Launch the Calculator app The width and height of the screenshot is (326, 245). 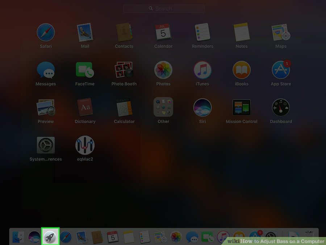tap(124, 107)
